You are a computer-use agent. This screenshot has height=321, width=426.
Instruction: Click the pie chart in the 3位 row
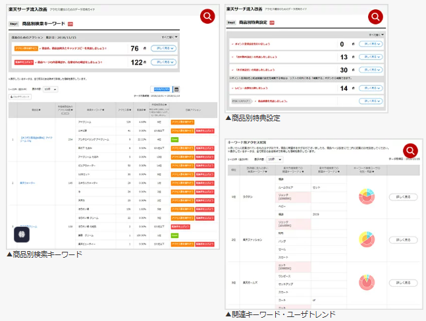367,282
